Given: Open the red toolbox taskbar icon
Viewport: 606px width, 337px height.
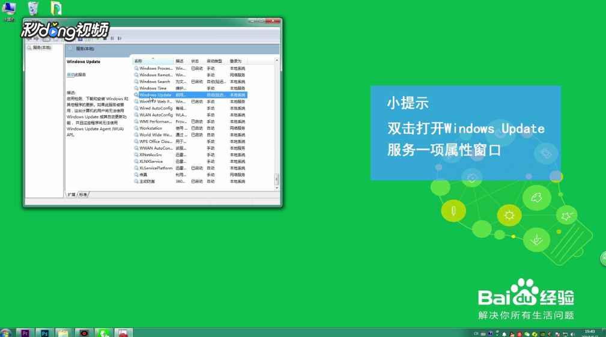Looking at the screenshot, I should (x=123, y=333).
